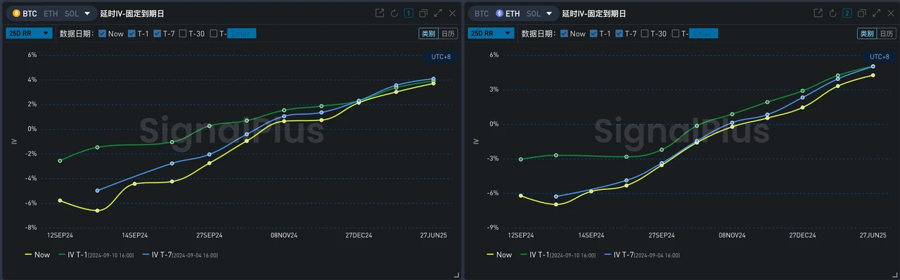Image resolution: width=900 pixels, height=280 pixels.
Task: Close the BTC chart panel
Action: tap(452, 13)
